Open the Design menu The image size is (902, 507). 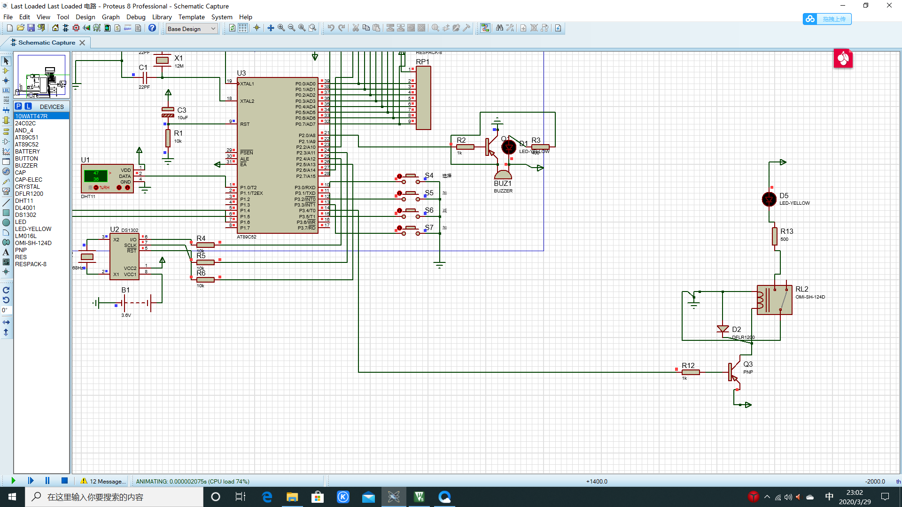tap(85, 17)
